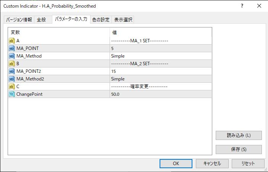Click the ChangePoint value 50.0
The width and height of the screenshot is (268, 172).
(115, 94)
